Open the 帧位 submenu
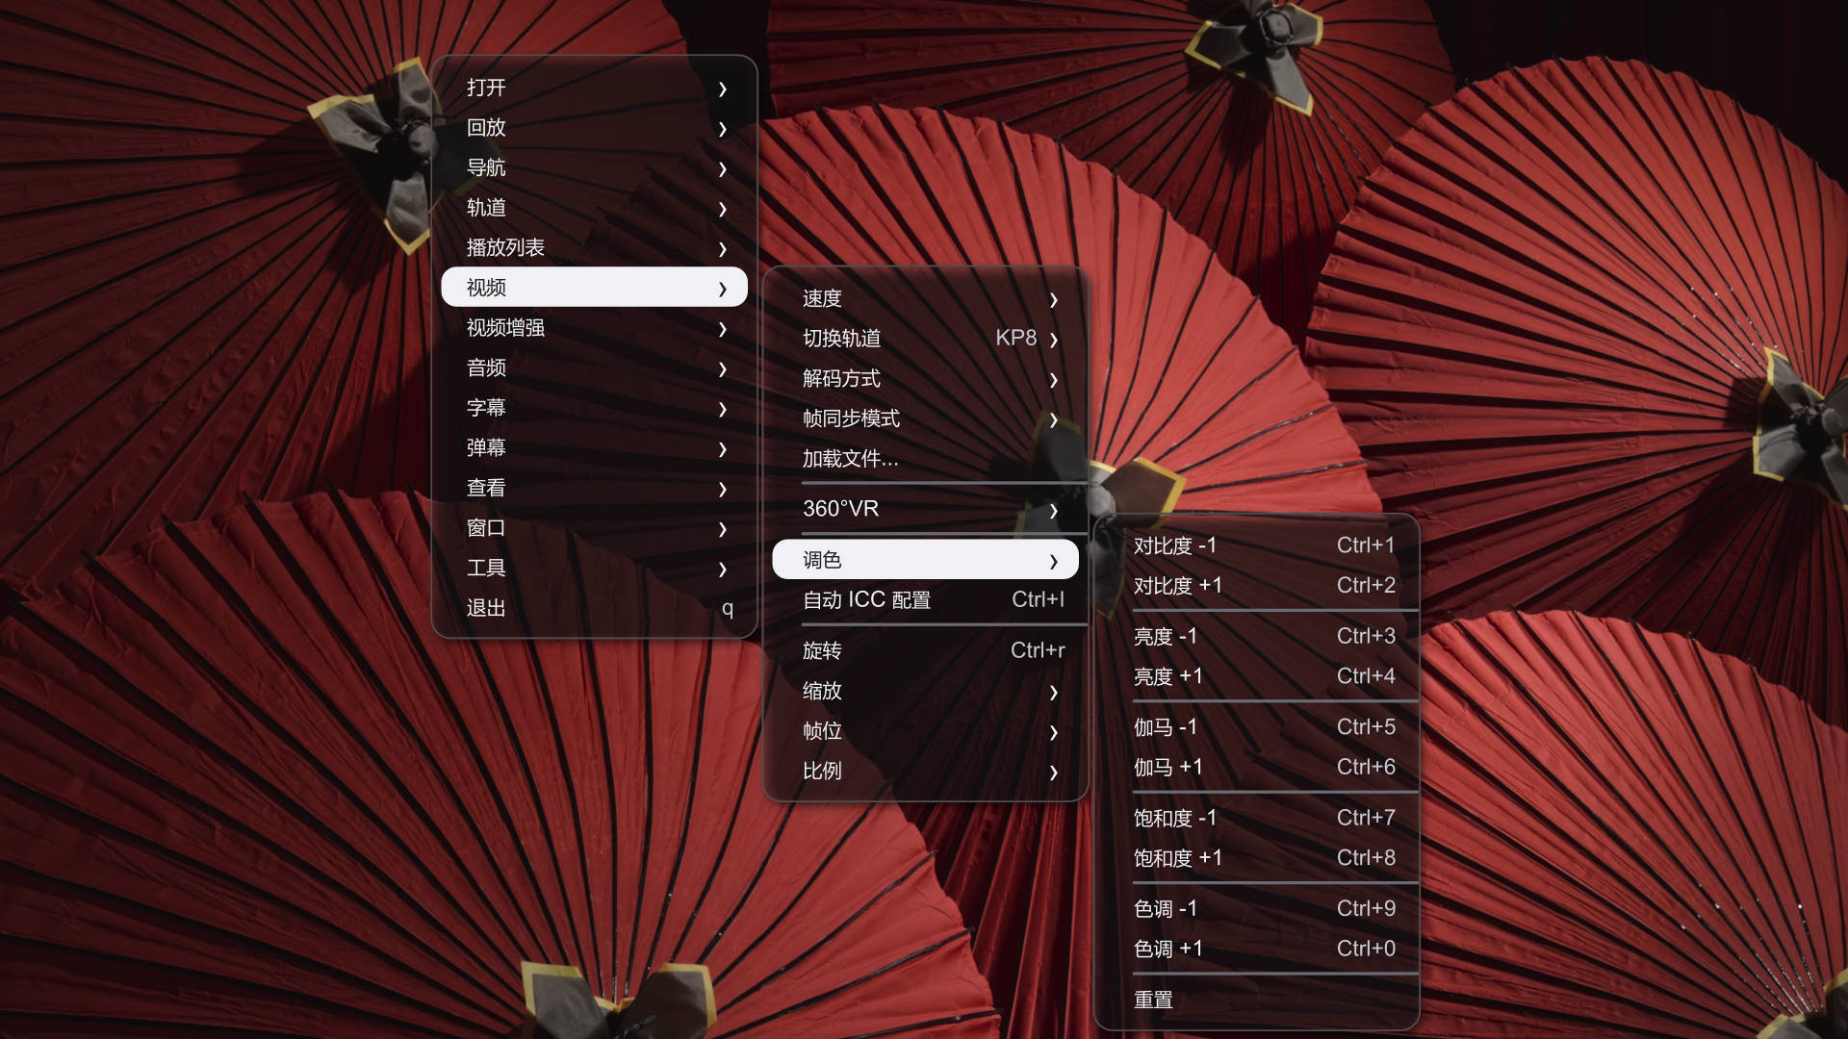Screen dimensions: 1848x1039 [x=925, y=731]
